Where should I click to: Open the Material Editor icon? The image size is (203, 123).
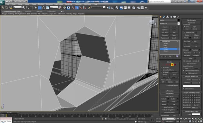(134, 8)
